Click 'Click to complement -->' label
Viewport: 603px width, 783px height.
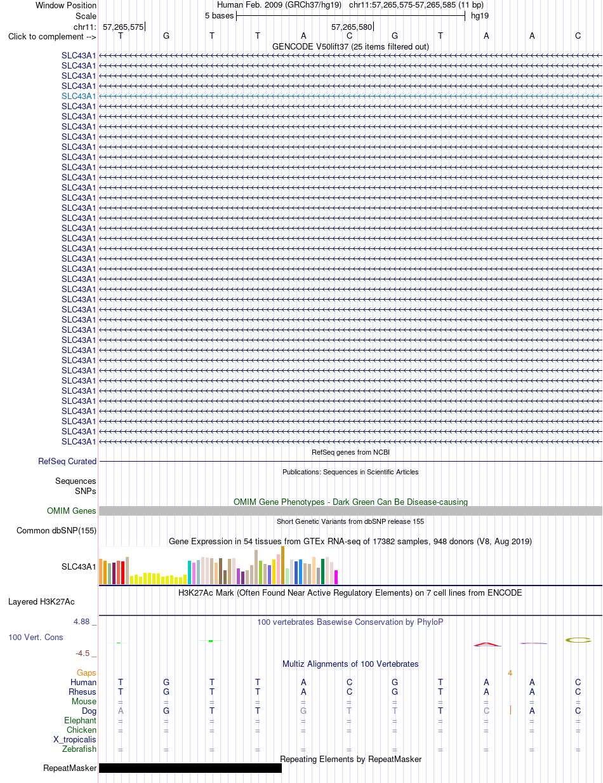tap(52, 37)
